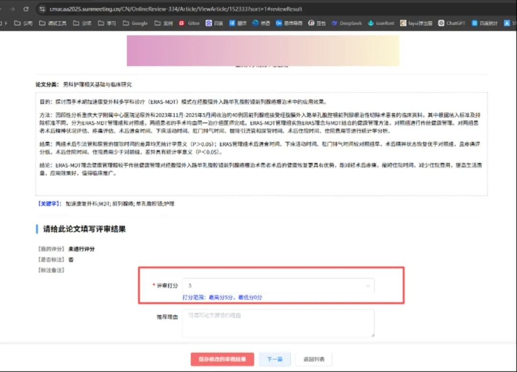Click the 保存修改的审稿结果 button
The height and width of the screenshot is (372, 517).
(222, 359)
